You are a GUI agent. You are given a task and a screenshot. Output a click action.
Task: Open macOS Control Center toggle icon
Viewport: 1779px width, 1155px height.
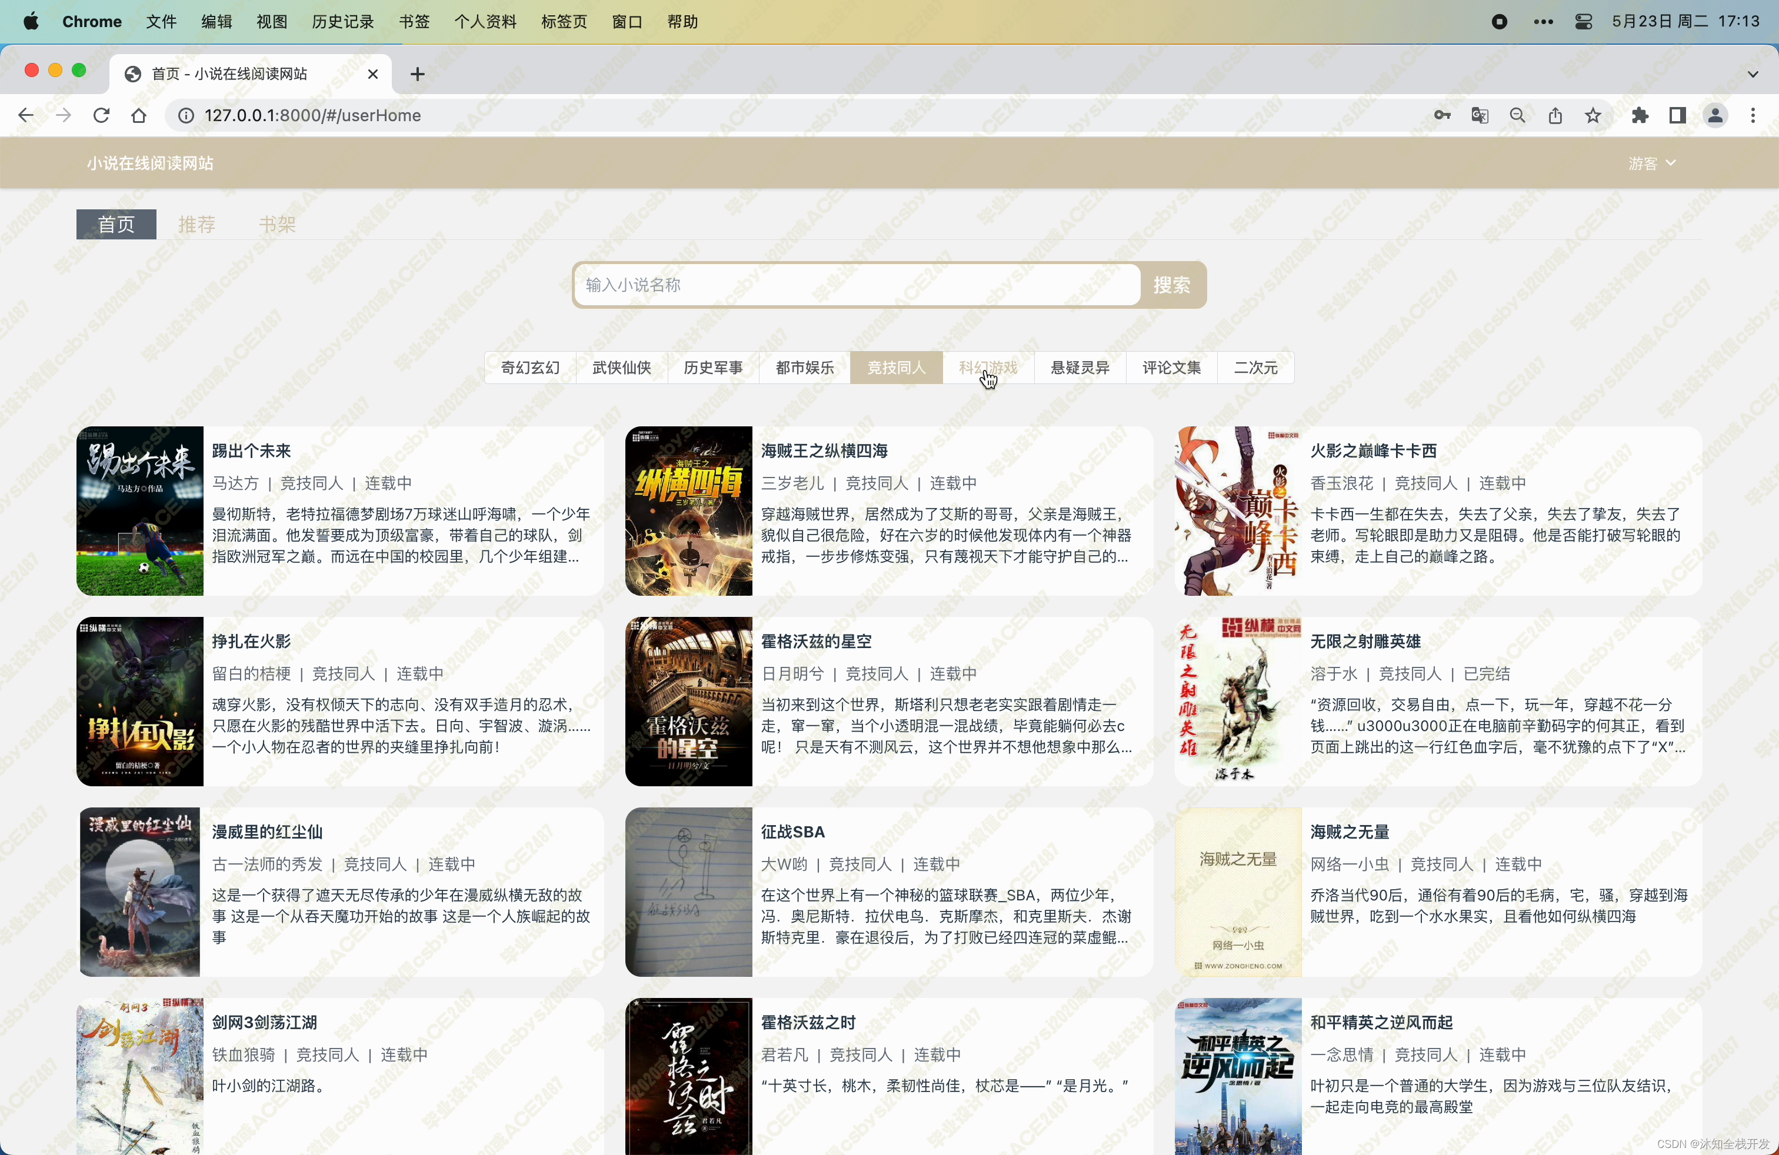tap(1583, 22)
